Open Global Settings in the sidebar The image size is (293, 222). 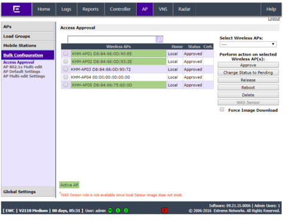[28, 191]
